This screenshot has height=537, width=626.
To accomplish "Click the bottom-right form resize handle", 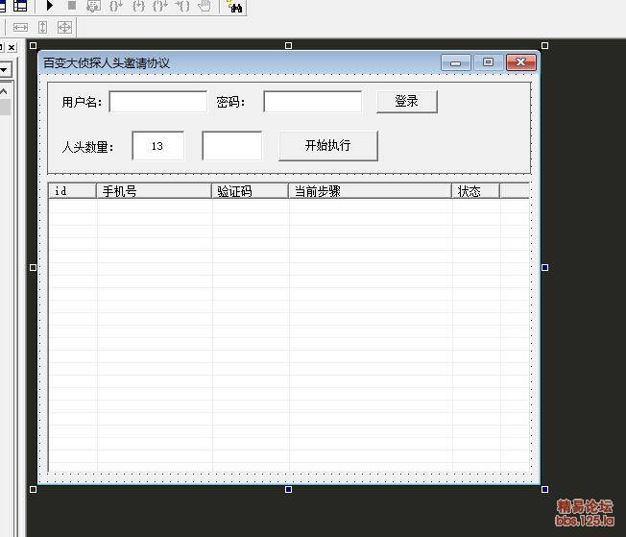I will pos(545,490).
